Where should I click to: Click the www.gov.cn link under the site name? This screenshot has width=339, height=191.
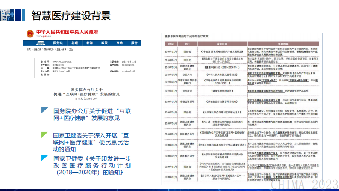click(44, 36)
